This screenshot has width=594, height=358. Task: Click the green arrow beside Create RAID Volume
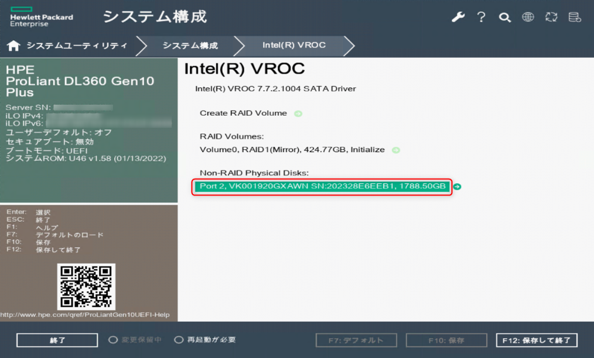click(298, 113)
